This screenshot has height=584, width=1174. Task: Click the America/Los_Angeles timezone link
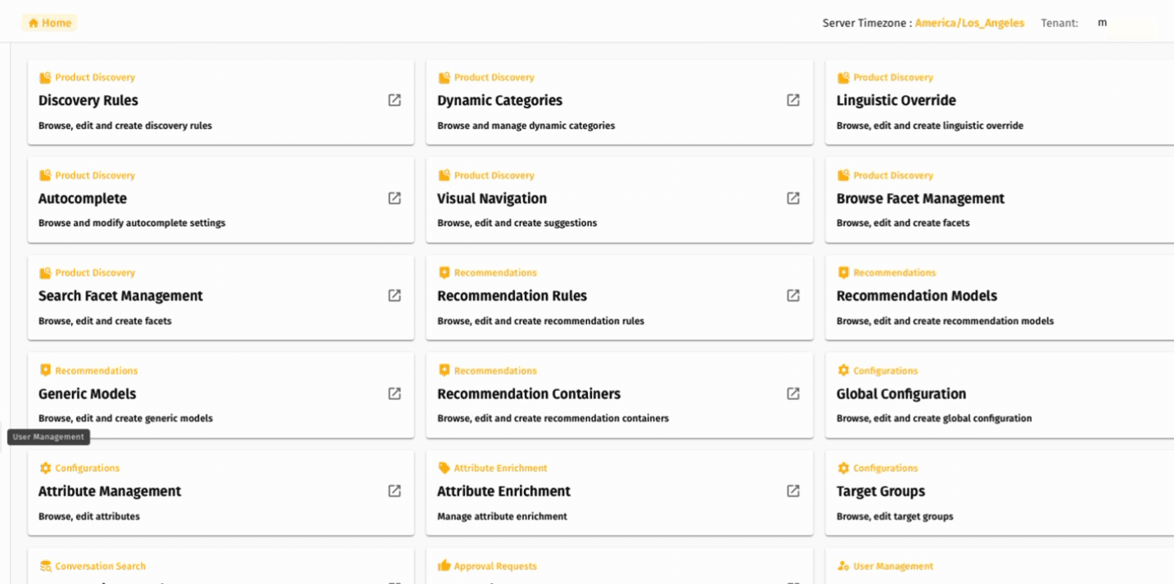pyautogui.click(x=969, y=23)
